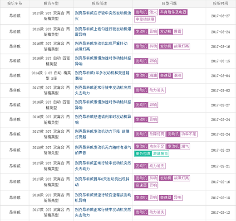Click the 功率不足 tag dated 2017-02-24
The height and width of the screenshot is (221, 236).
189,134
